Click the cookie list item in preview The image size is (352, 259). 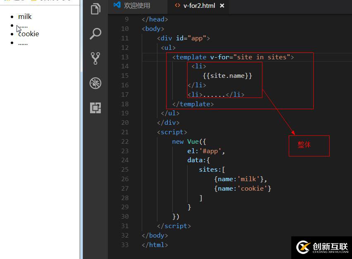coord(29,34)
